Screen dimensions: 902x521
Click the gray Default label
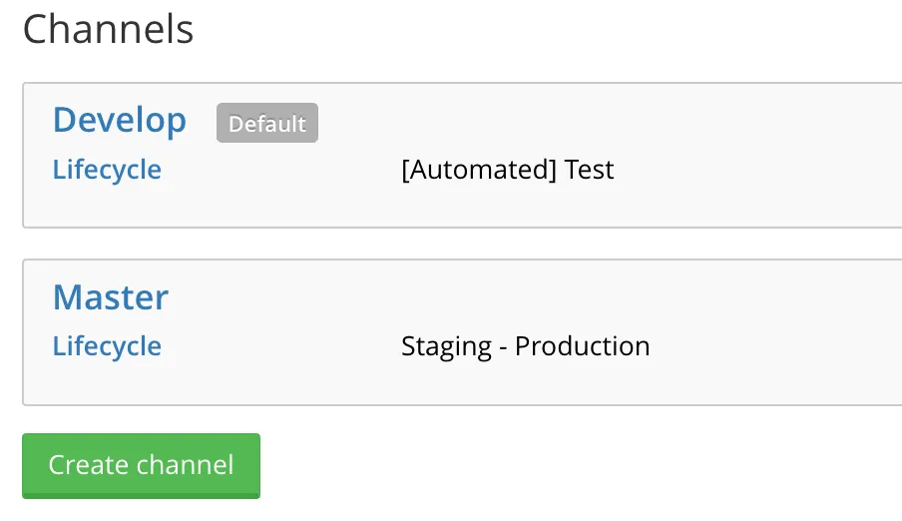pos(266,124)
